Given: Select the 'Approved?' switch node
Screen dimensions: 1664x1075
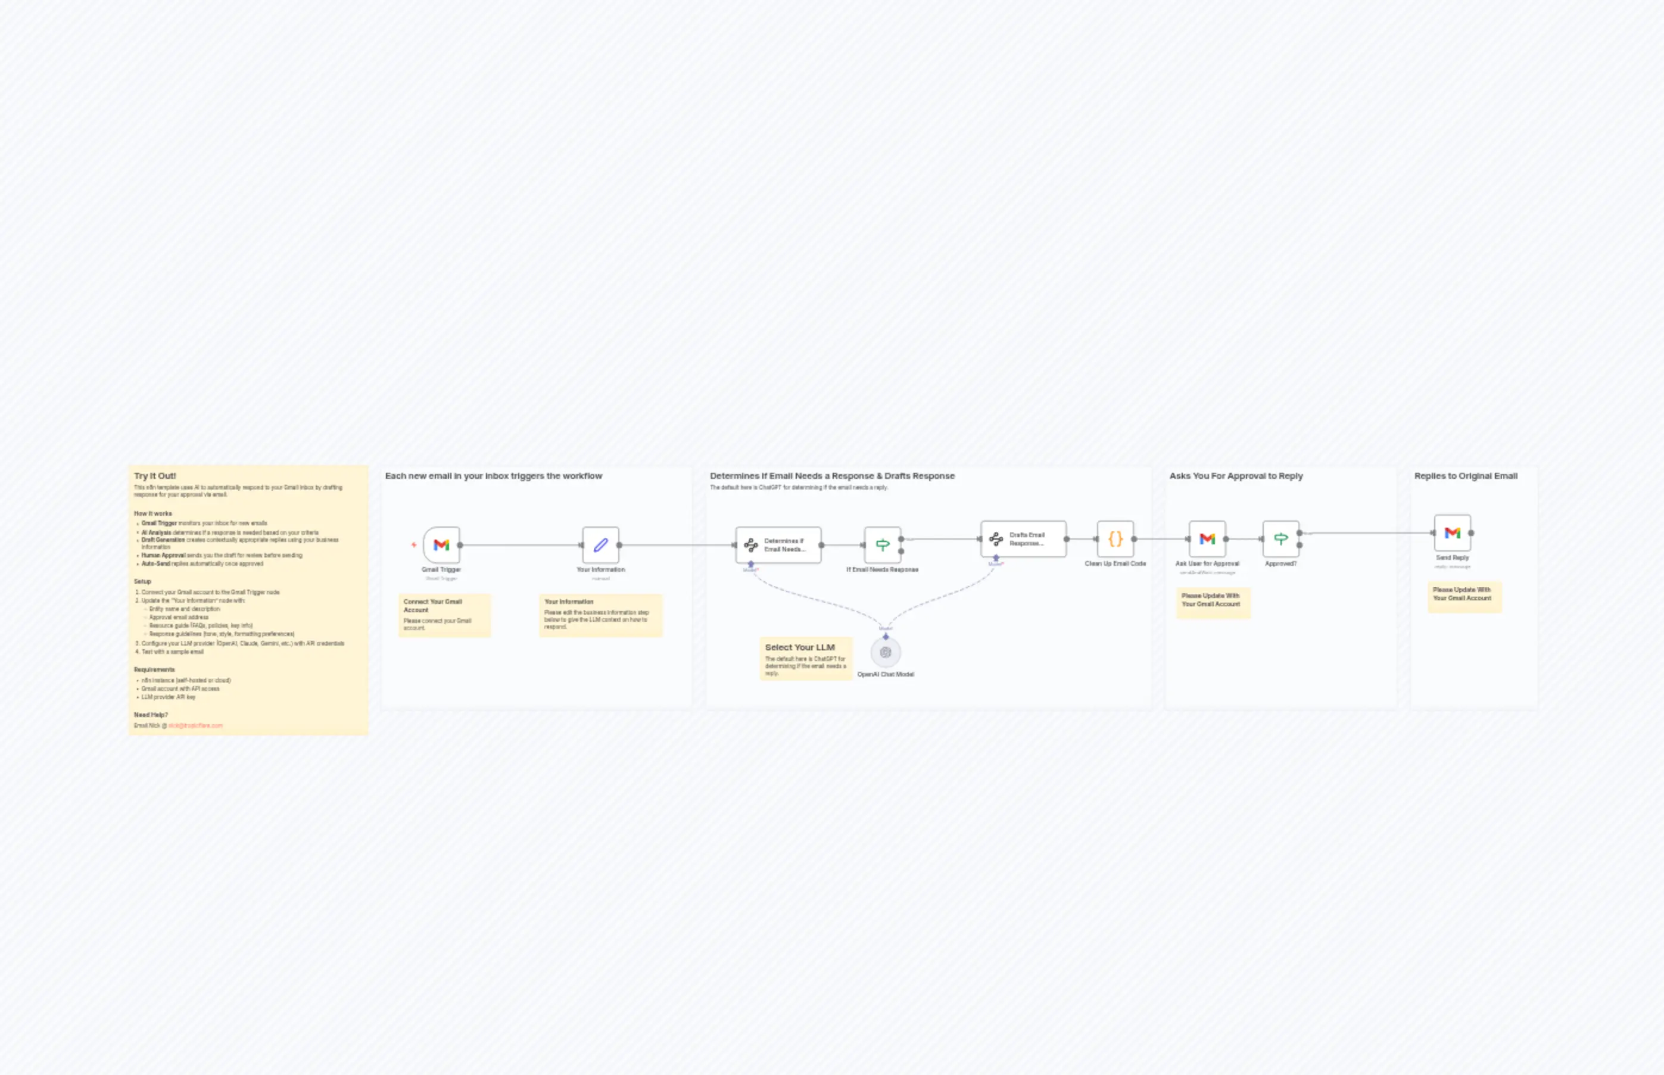Looking at the screenshot, I should click(1282, 538).
